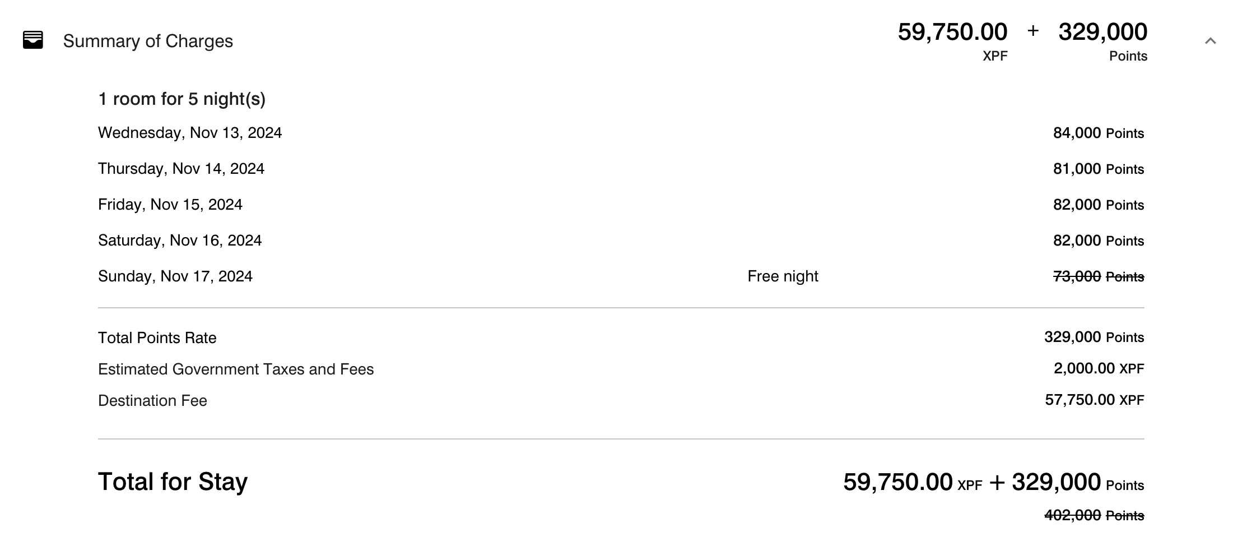Click the Saturday, Nov 16, 2024 row
This screenshot has height=555, width=1247.
pyautogui.click(x=180, y=240)
